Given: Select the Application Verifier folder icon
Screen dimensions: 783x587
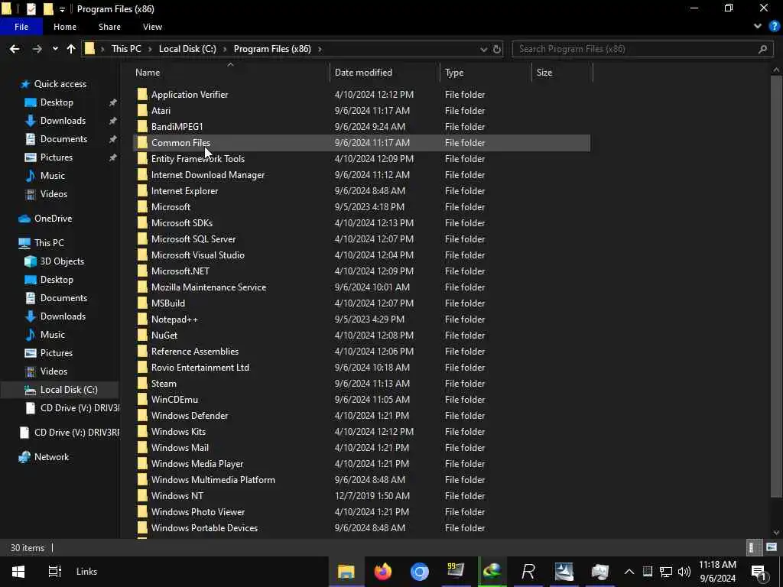Looking at the screenshot, I should coord(142,94).
